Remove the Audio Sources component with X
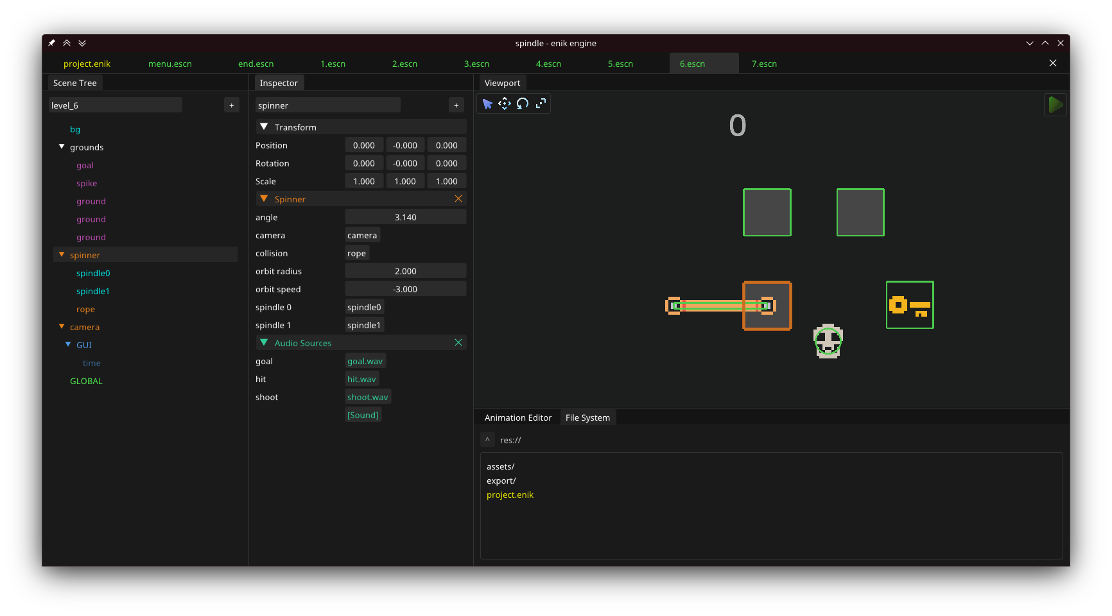 pos(458,343)
